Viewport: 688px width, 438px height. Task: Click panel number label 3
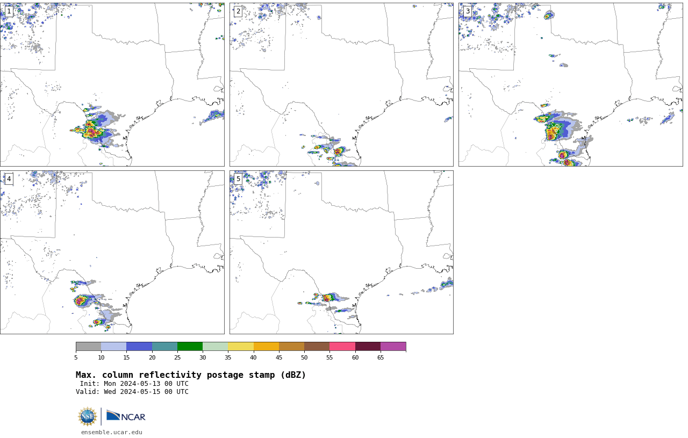[468, 11]
